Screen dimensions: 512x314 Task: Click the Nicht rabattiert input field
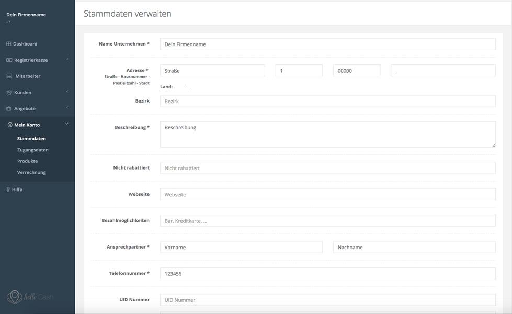point(327,168)
